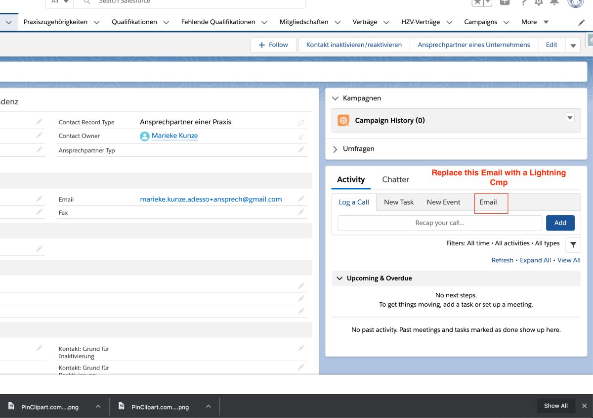This screenshot has width=593, height=418.
Task: Collapse Upcoming & Overdue section
Action: click(x=339, y=279)
